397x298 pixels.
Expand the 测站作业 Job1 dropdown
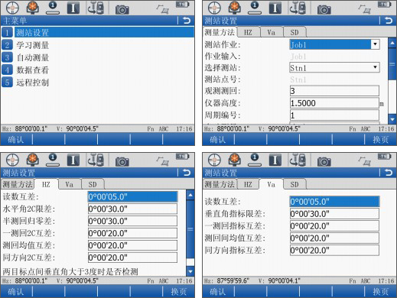[375, 44]
